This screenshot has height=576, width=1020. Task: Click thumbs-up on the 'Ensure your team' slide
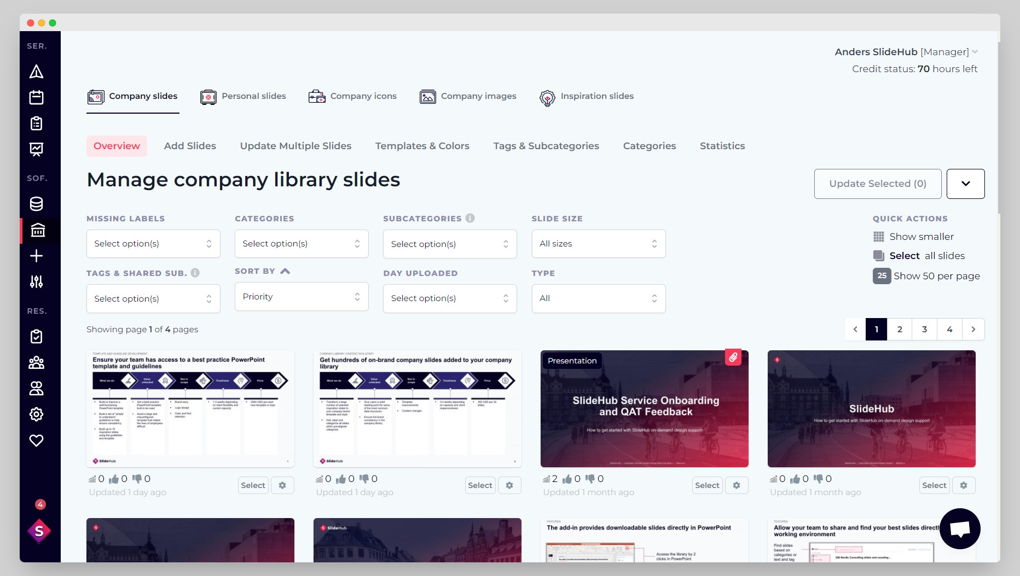[x=114, y=479]
